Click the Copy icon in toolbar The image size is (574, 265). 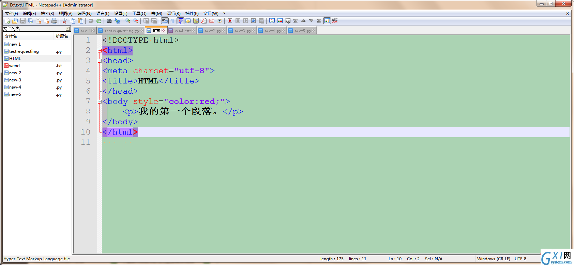(x=73, y=21)
